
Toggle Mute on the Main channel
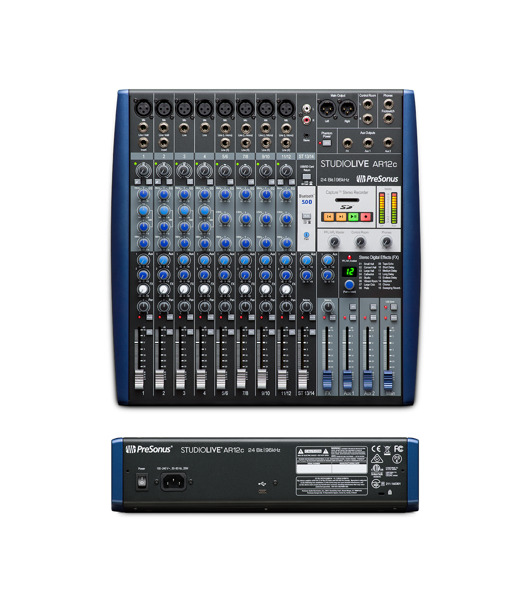393,318
